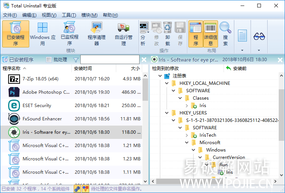
Task: Expand the Iris key under Classes
Action: [x=187, y=106]
